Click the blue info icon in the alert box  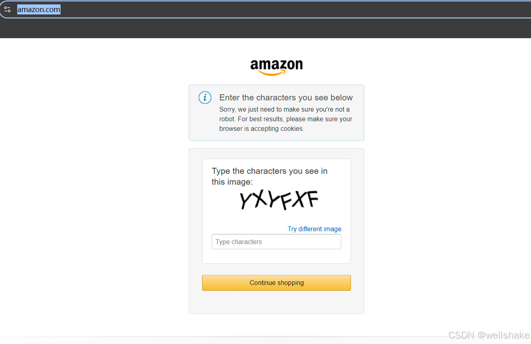click(205, 98)
